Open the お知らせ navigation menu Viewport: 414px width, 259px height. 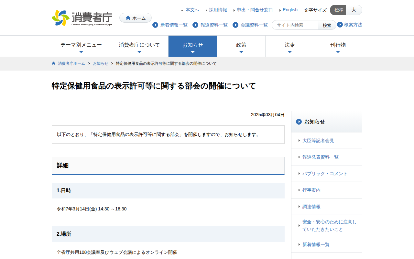point(193,46)
